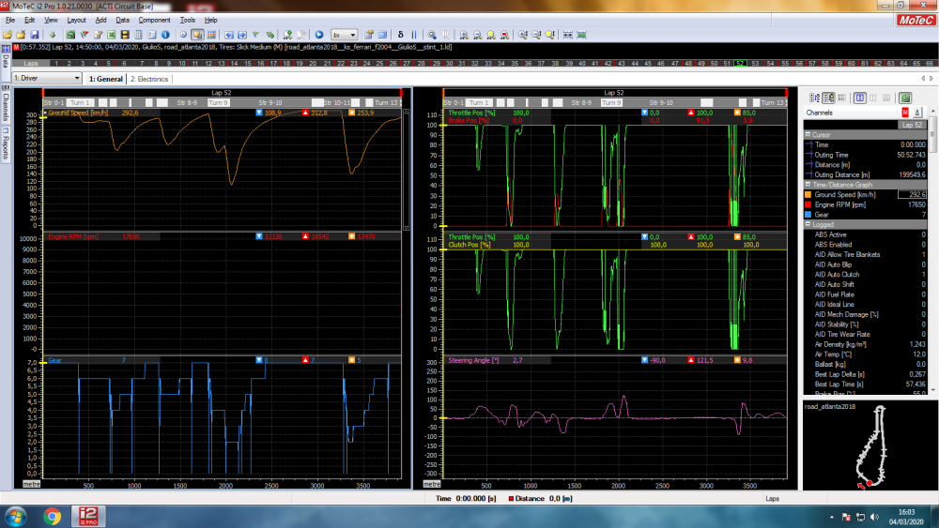Viewport: 939px width, 528px height.
Task: Select lap 1 in the laps bar
Action: [55, 63]
